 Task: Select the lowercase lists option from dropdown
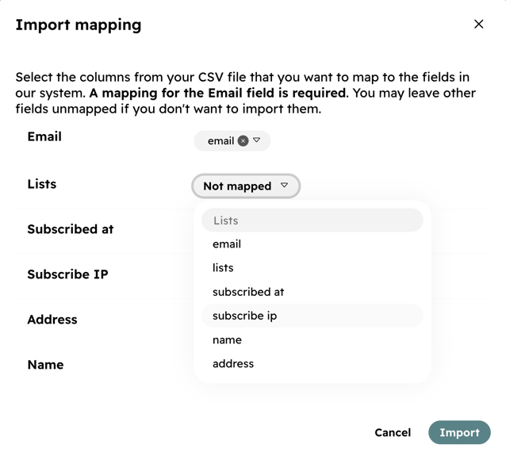223,268
